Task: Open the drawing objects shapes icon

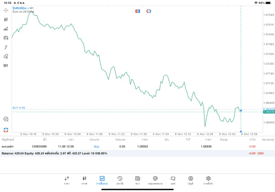Action: (x=6, y=56)
